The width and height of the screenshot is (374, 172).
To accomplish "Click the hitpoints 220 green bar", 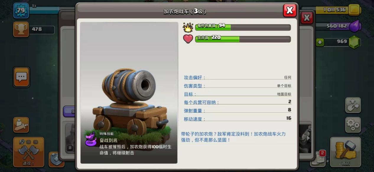I will point(243,39).
